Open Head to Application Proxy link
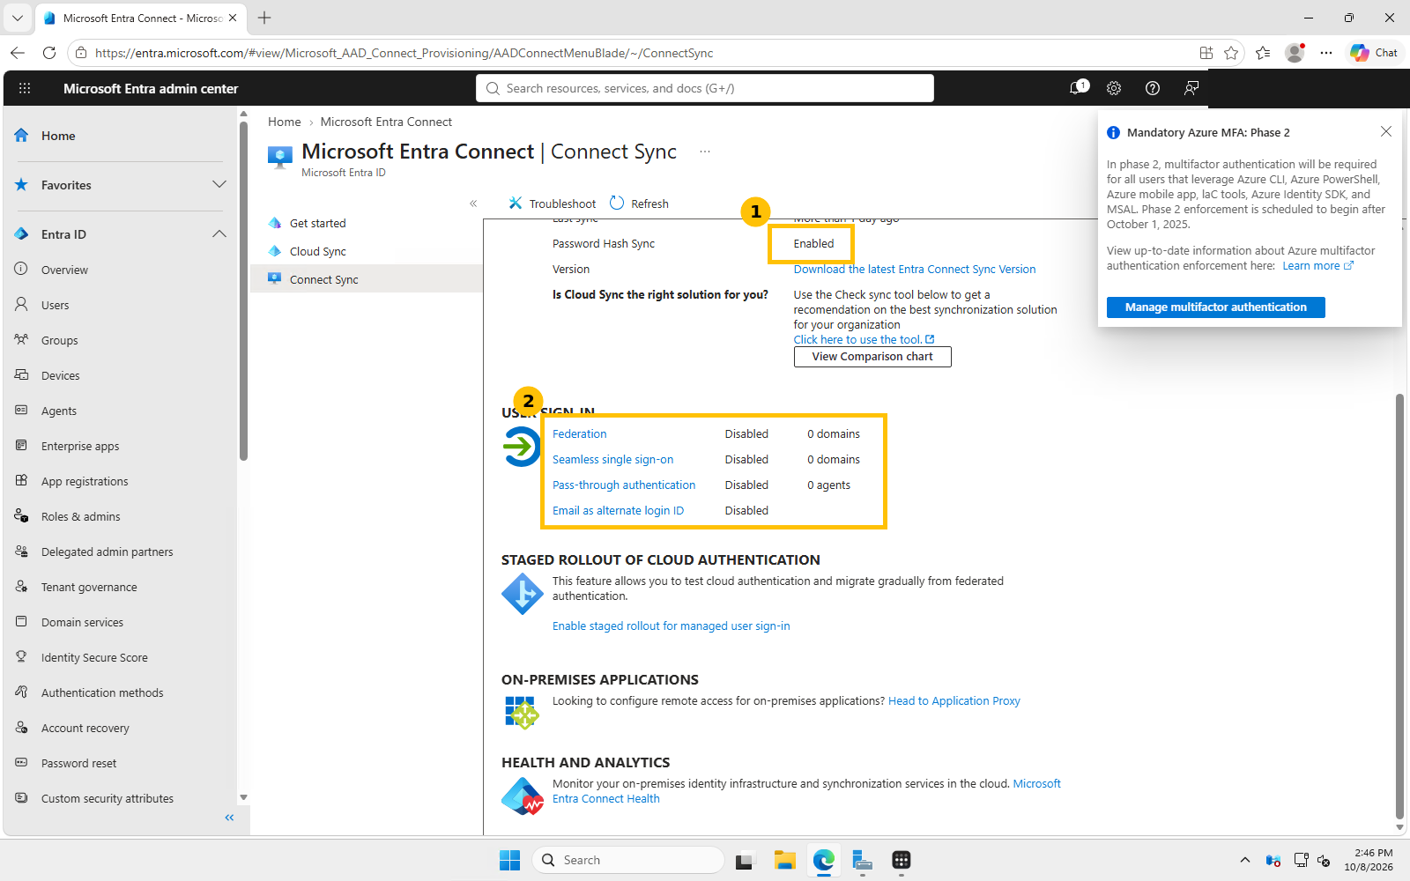Screen dimensions: 1410x881 pos(954,701)
